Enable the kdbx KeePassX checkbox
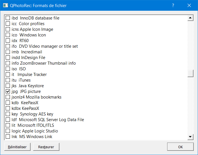 click(8, 108)
